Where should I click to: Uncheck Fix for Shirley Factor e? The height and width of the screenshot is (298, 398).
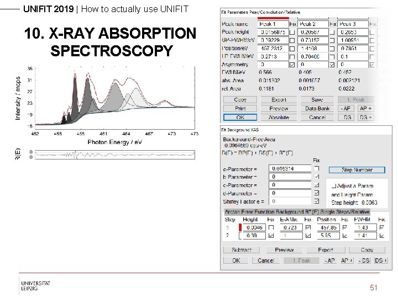pos(317,201)
